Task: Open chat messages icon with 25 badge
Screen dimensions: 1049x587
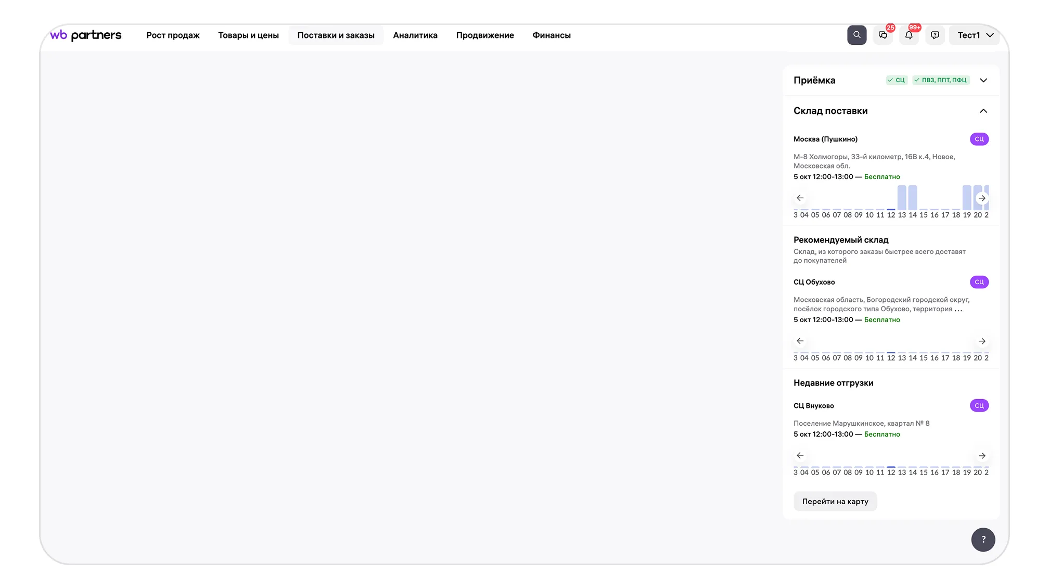Action: click(883, 35)
